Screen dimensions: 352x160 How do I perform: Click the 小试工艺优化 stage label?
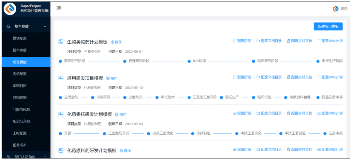(163, 133)
